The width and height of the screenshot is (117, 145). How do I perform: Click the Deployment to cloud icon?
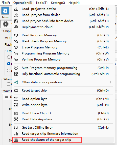coord(16,27)
